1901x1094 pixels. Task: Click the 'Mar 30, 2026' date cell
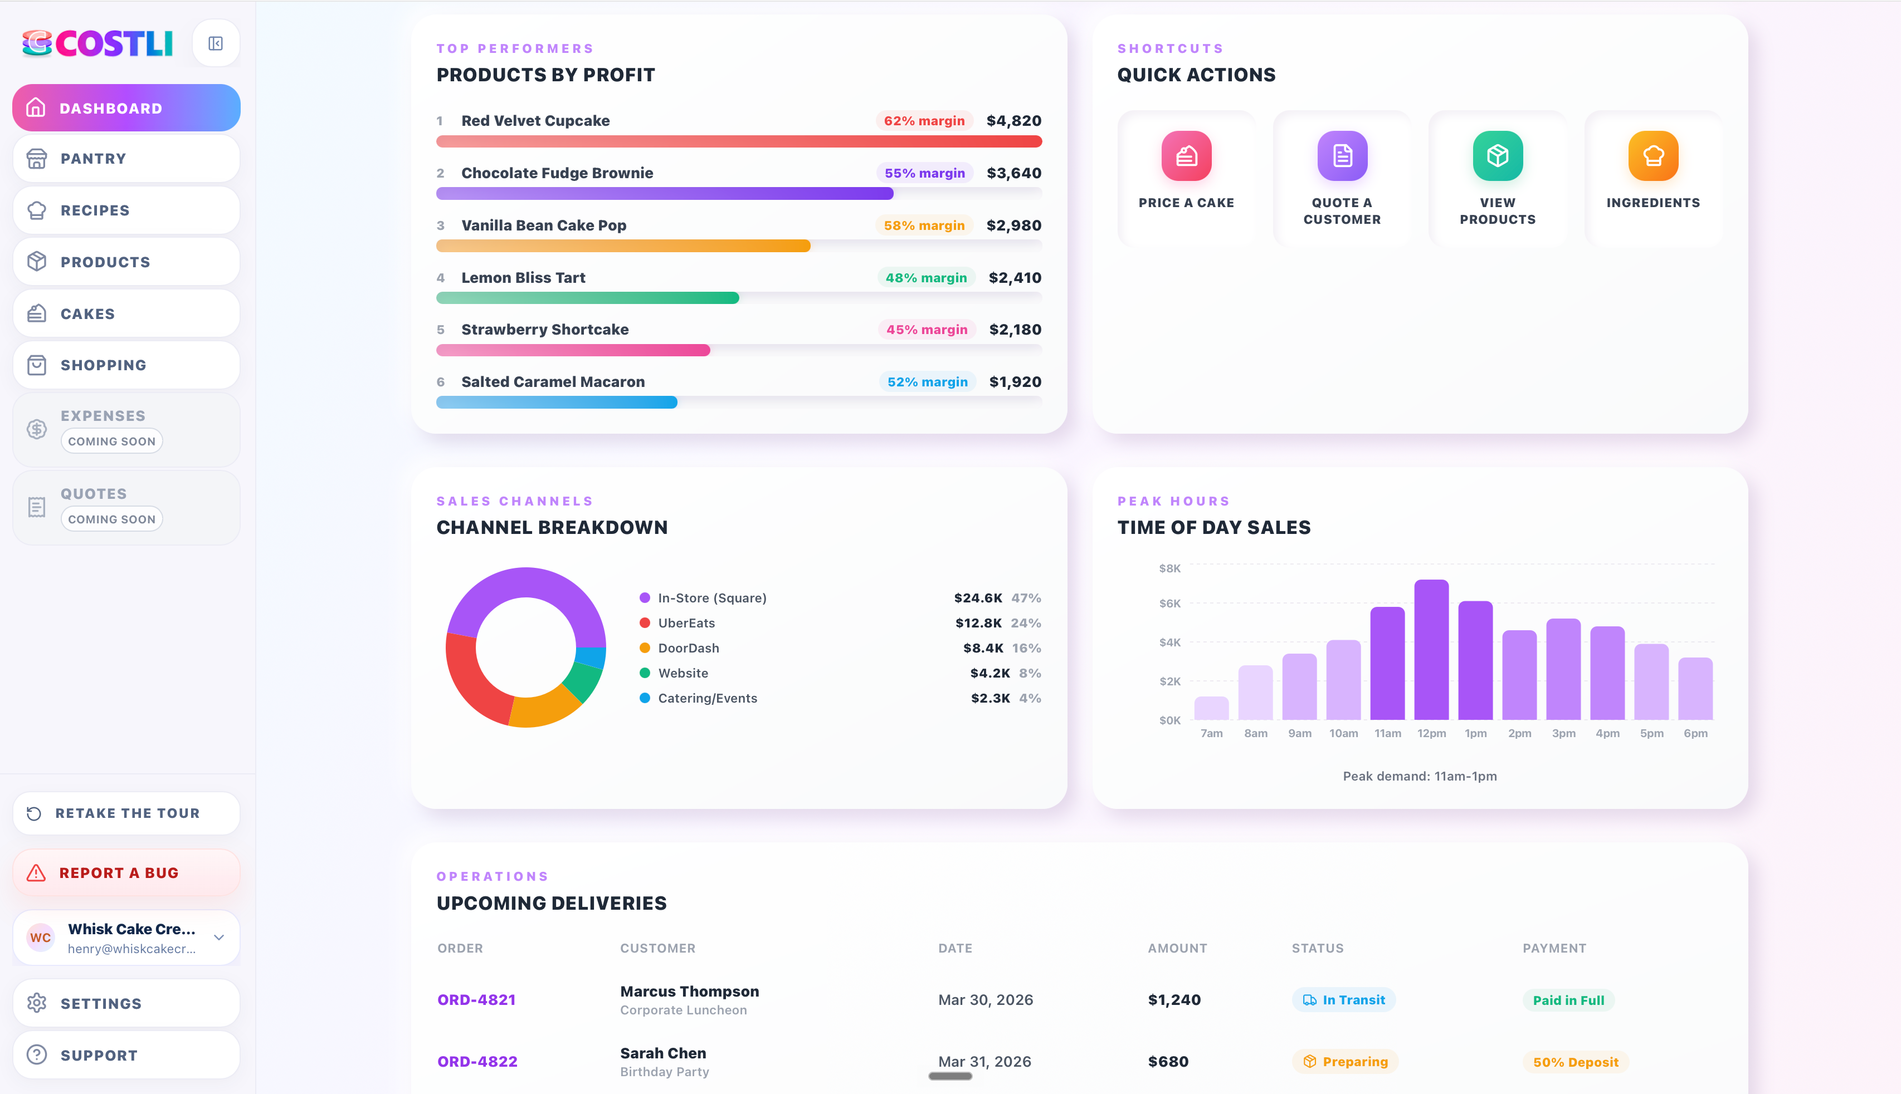[x=986, y=1000]
